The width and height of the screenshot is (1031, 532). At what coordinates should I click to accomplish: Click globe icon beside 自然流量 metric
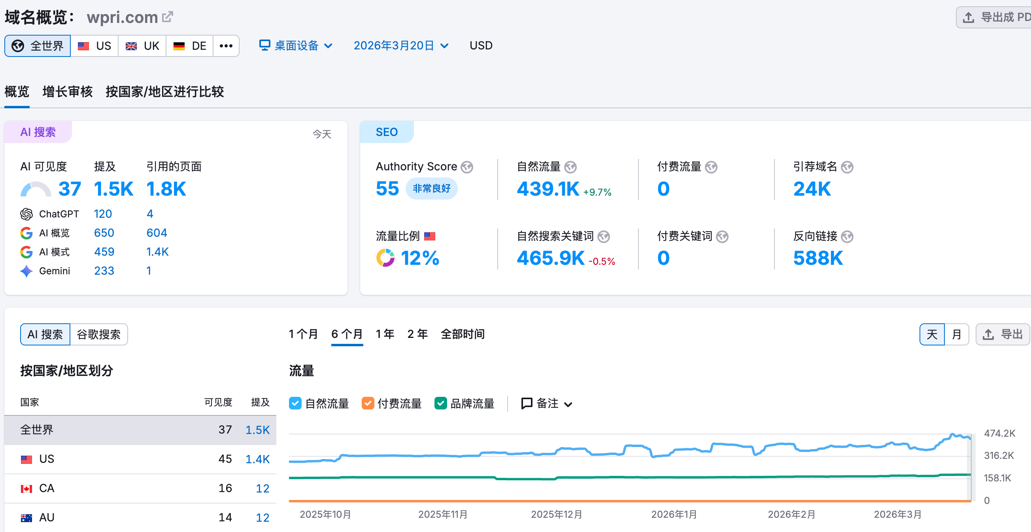(x=570, y=167)
